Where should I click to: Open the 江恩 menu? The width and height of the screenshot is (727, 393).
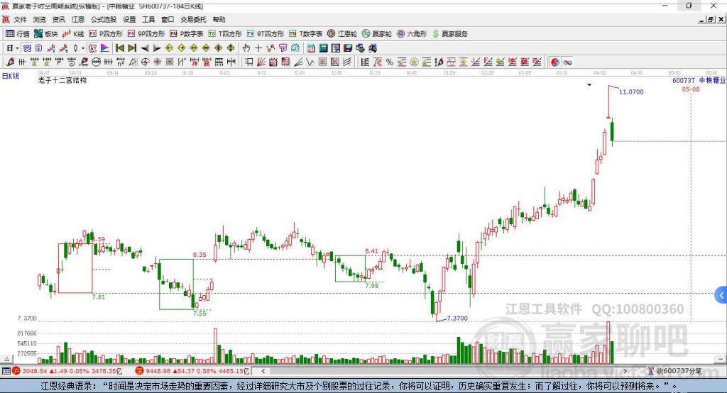78,19
